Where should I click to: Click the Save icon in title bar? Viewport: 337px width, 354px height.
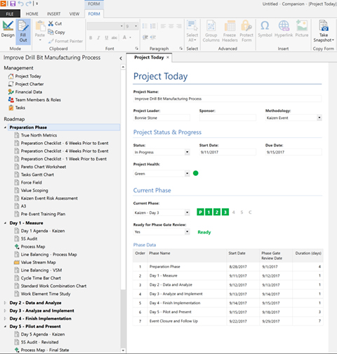click(x=13, y=4)
